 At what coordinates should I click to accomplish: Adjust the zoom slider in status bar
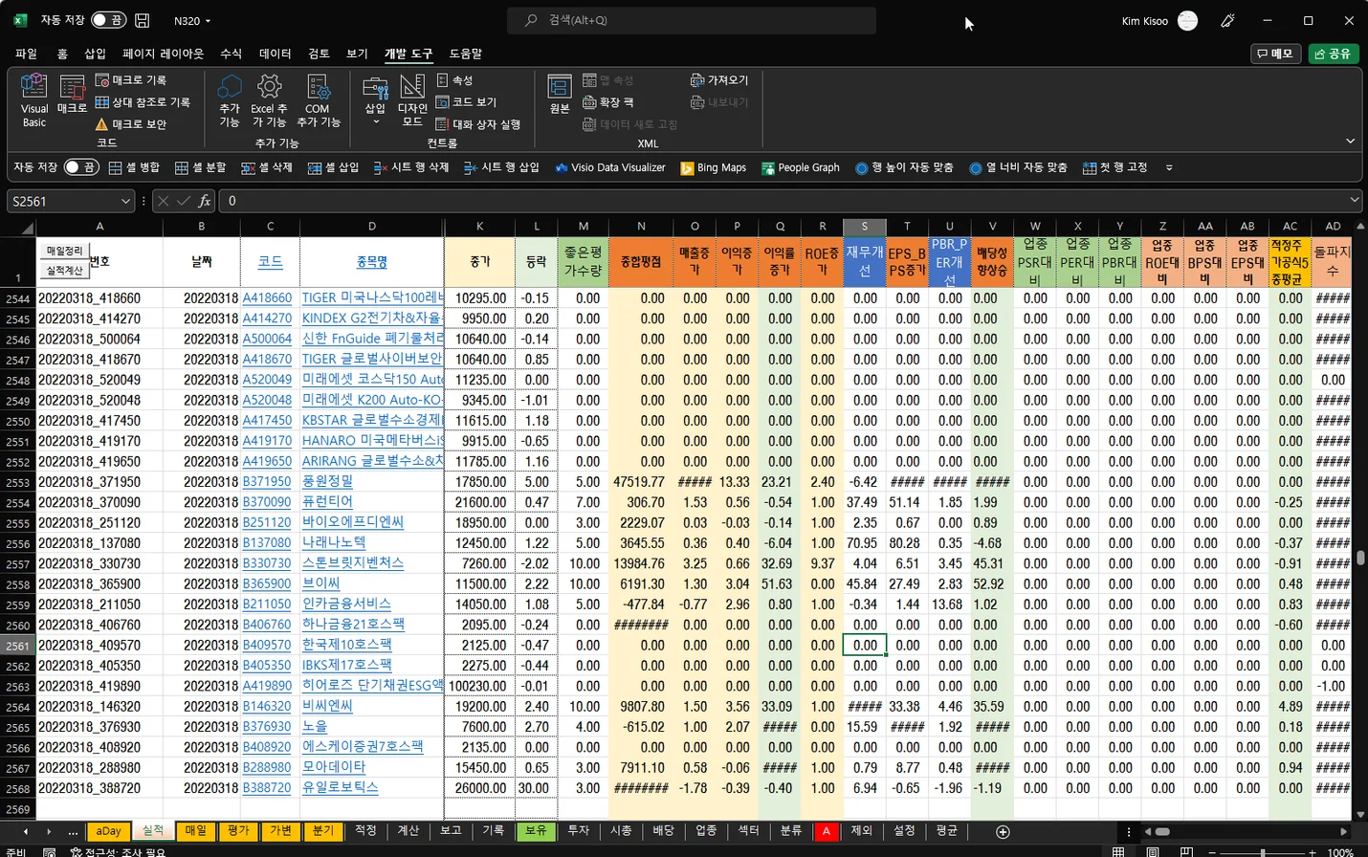coord(1262,851)
